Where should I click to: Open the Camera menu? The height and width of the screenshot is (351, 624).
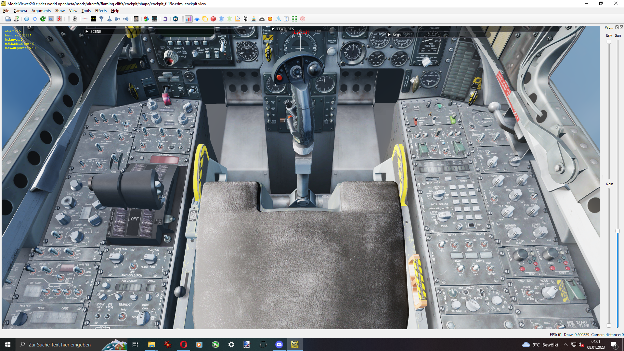coord(20,11)
